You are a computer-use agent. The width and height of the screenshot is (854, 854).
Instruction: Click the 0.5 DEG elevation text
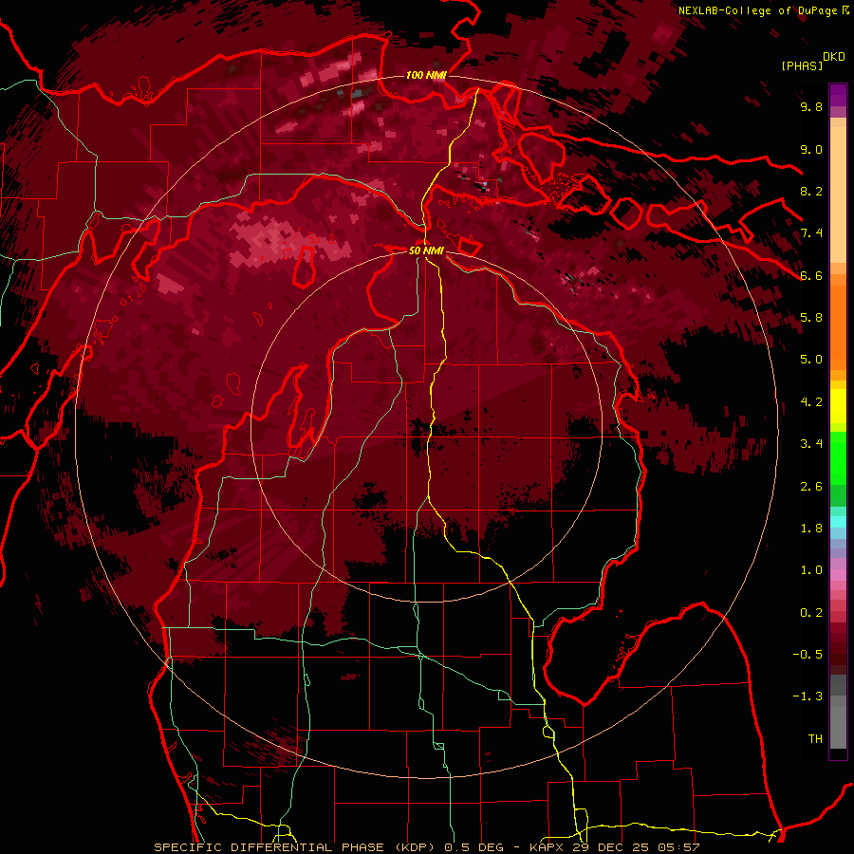pos(473,847)
